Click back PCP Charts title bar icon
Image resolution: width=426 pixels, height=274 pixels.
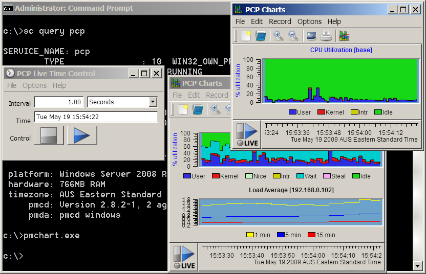tap(176, 83)
